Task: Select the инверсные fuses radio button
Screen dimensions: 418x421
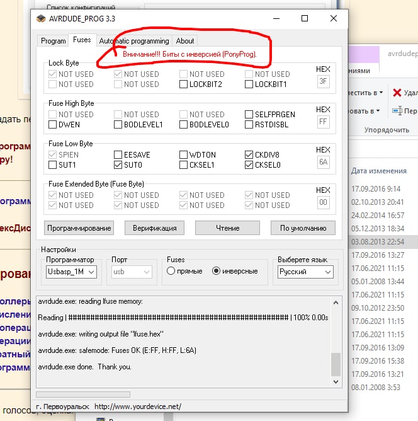Action: pyautogui.click(x=216, y=271)
